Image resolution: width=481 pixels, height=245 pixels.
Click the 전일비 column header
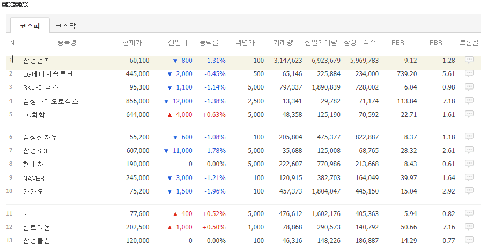(177, 43)
